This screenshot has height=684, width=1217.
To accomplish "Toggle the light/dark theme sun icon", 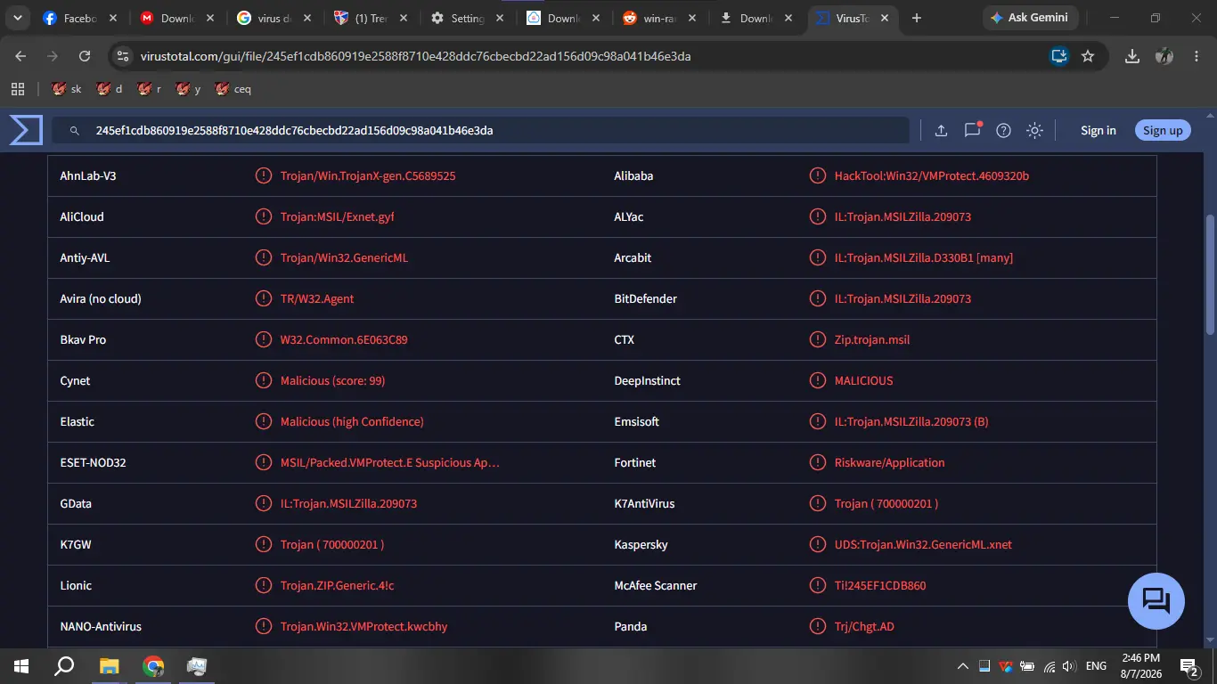I will (1034, 130).
